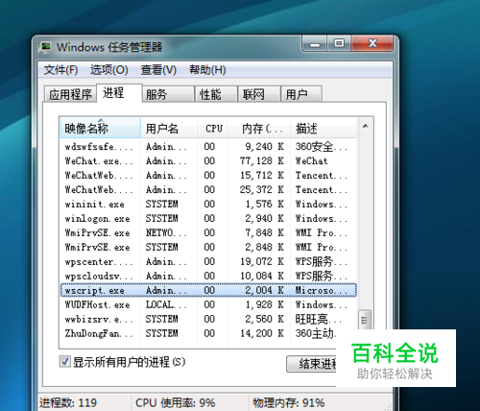Click the CPU 使用率: 9% status entry
Viewport: 480px width, 411px height.
click(x=176, y=402)
